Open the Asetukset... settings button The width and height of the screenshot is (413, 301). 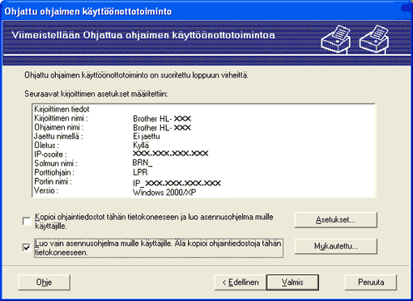pyautogui.click(x=335, y=220)
